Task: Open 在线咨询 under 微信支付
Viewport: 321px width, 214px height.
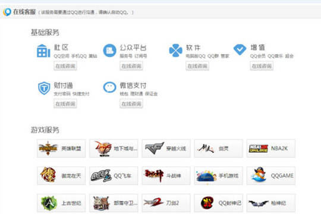Action: [131, 104]
